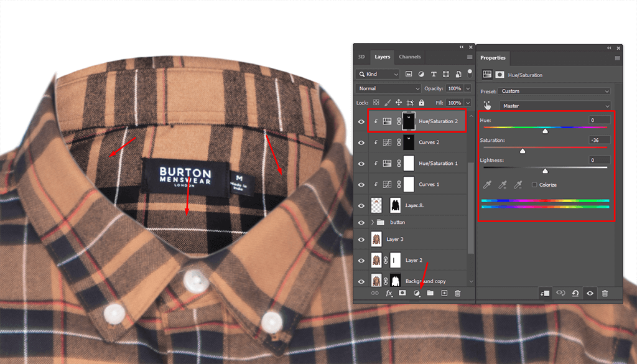The width and height of the screenshot is (637, 364).
Task: Click the Hue/Saturation adjustment icon in Properties
Action: [x=487, y=74]
